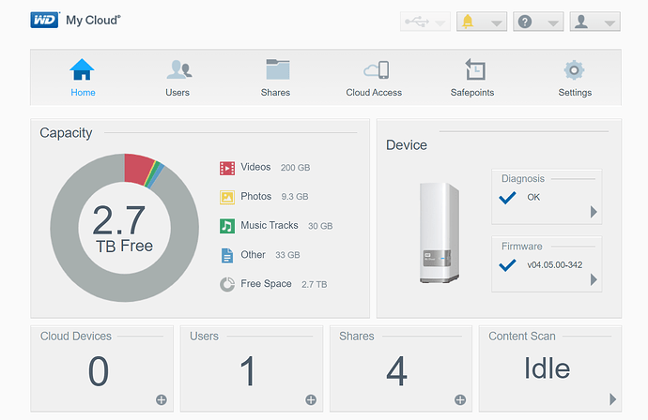Click the USB symbol icon
Image resolution: width=648 pixels, height=420 pixels.
click(x=417, y=22)
